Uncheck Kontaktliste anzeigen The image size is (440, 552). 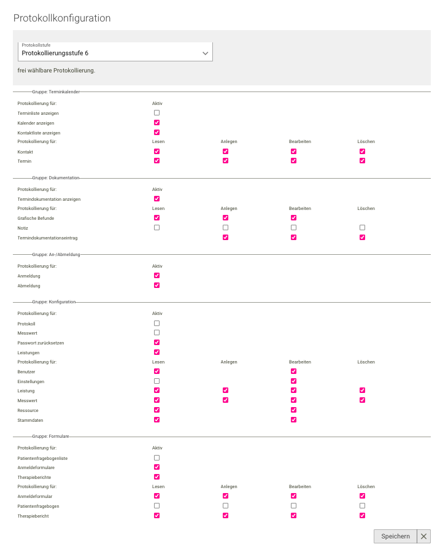pos(156,132)
